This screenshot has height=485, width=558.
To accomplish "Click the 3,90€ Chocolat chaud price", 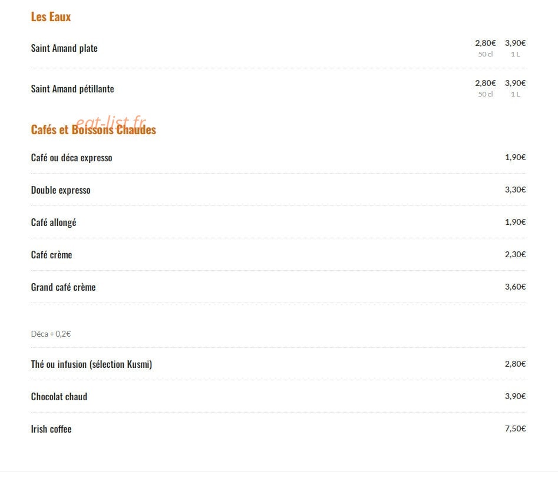I will click(x=516, y=396).
